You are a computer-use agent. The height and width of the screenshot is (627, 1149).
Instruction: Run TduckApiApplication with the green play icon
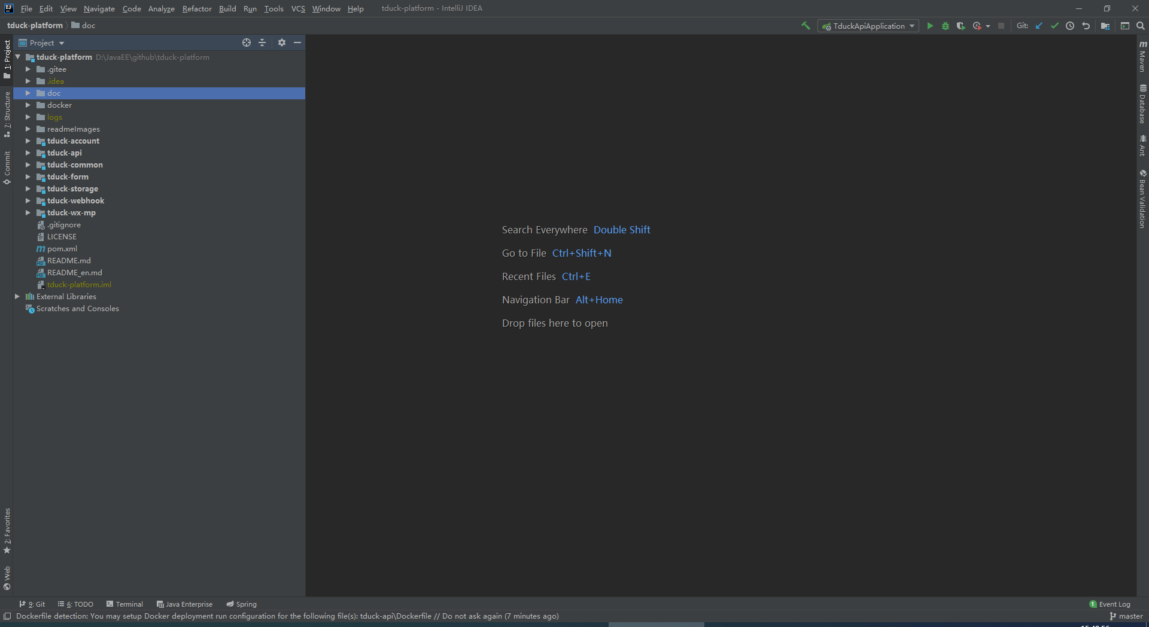930,26
